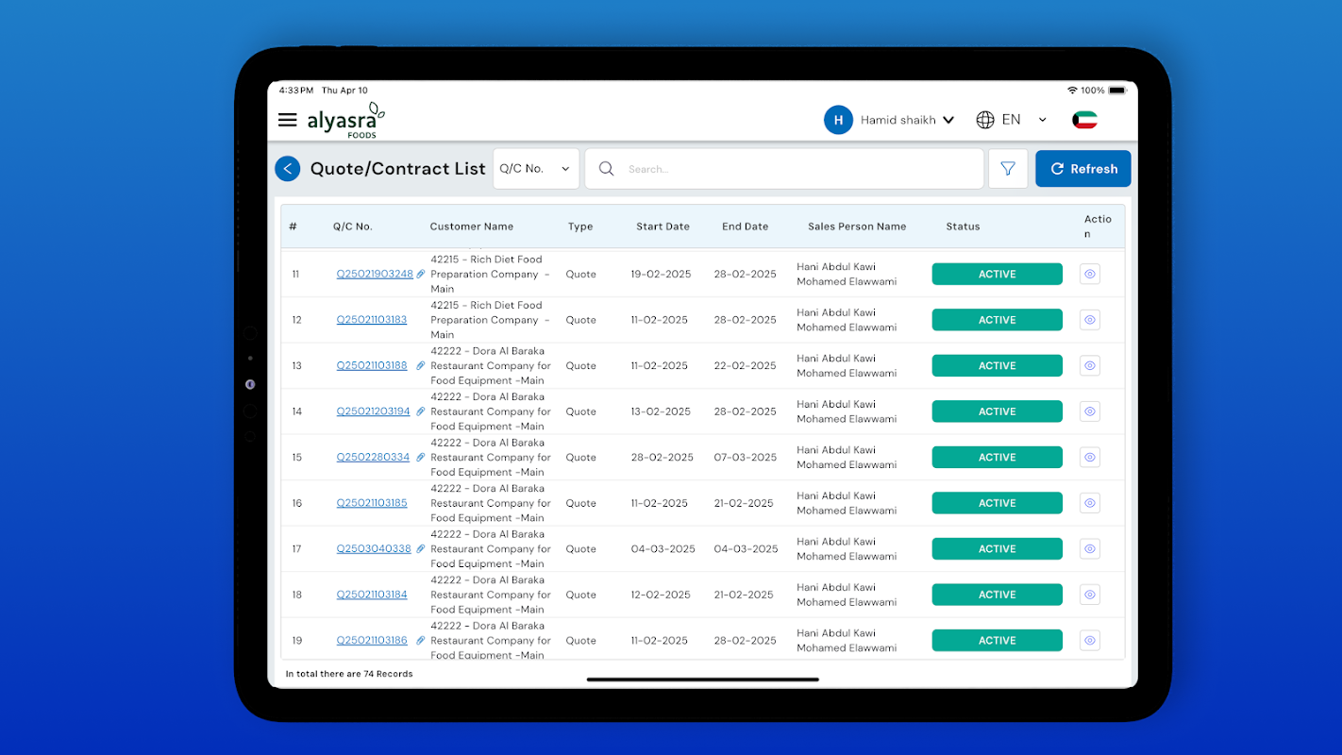
Task: Click start date 19-02-2025 cell
Action: coord(661,275)
